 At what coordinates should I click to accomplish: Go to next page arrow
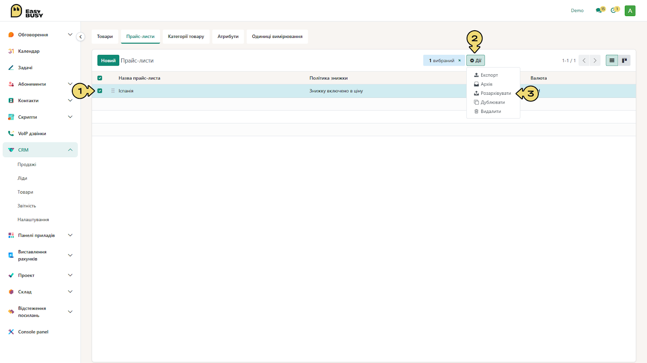click(595, 60)
